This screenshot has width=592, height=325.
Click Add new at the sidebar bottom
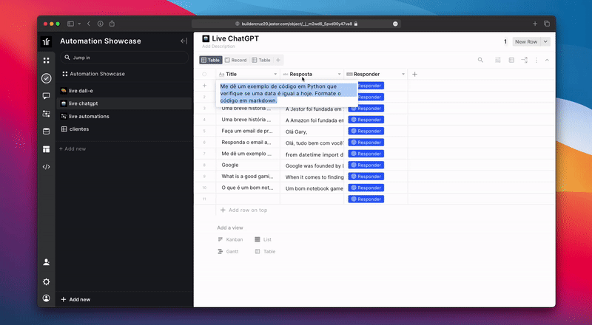coord(75,299)
